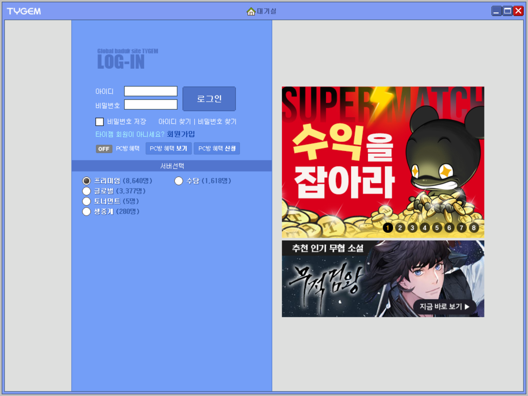Image resolution: width=528 pixels, height=396 pixels.
Task: Click the TYGEM logo in title bar
Action: (24, 11)
